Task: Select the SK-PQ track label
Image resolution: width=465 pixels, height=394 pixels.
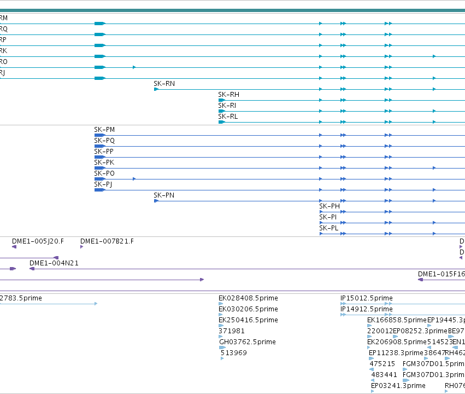Action: click(x=104, y=141)
